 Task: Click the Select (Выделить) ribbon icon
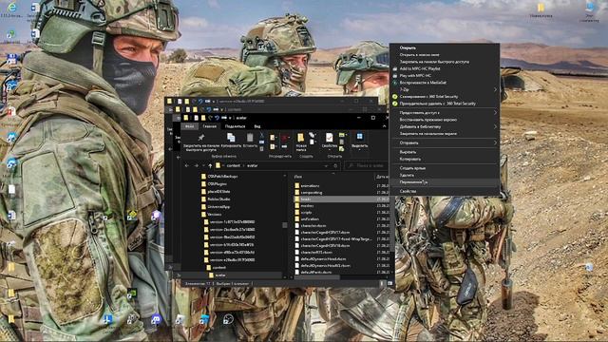point(359,137)
